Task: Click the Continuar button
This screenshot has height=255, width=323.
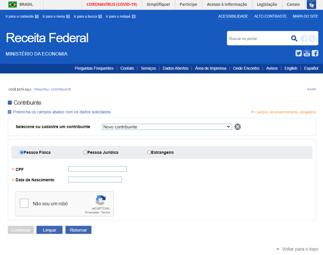Action: coord(21,230)
